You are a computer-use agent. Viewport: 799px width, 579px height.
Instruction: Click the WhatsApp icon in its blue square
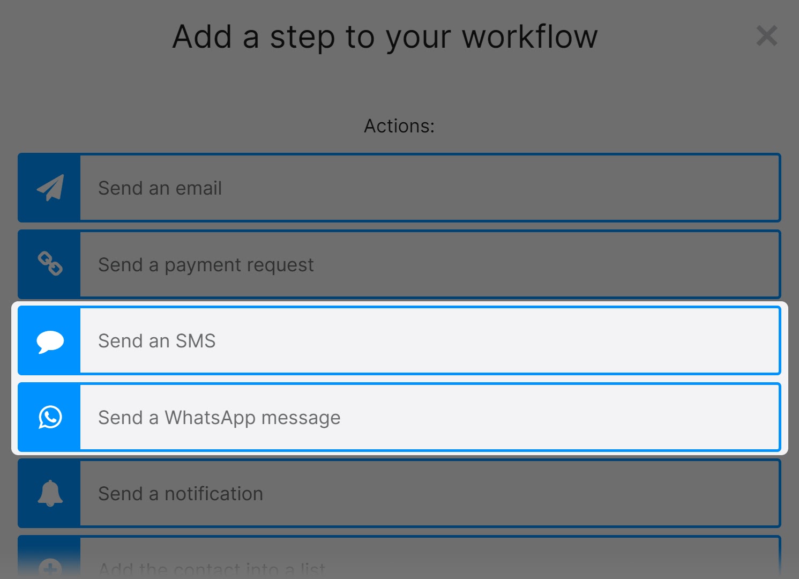50,417
